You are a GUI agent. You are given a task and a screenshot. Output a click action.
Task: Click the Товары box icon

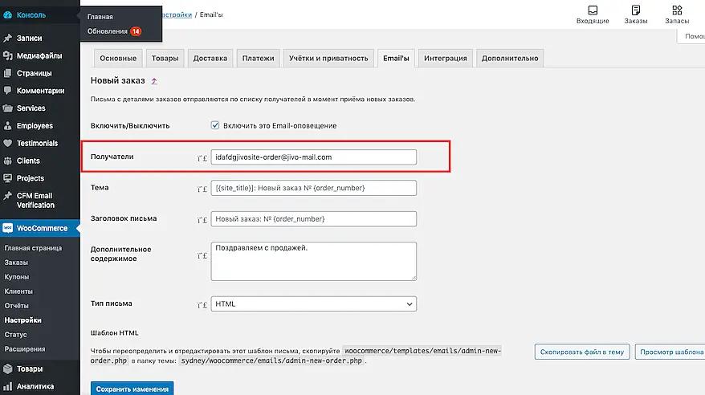[x=8, y=369]
